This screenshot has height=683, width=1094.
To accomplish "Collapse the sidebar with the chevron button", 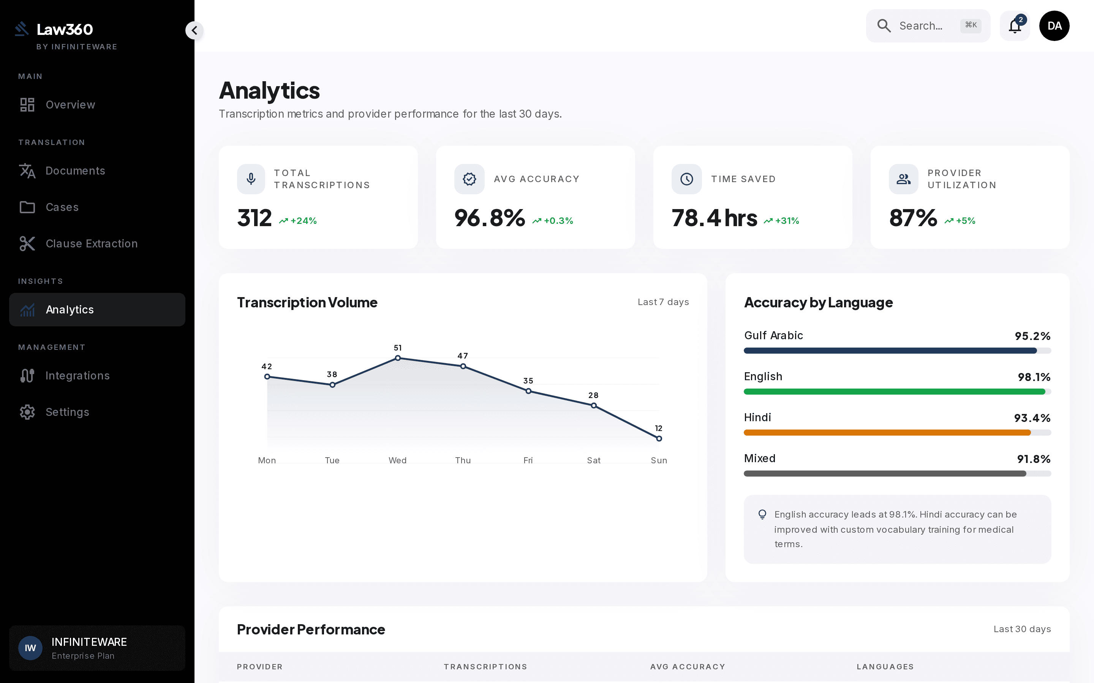I will (194, 30).
